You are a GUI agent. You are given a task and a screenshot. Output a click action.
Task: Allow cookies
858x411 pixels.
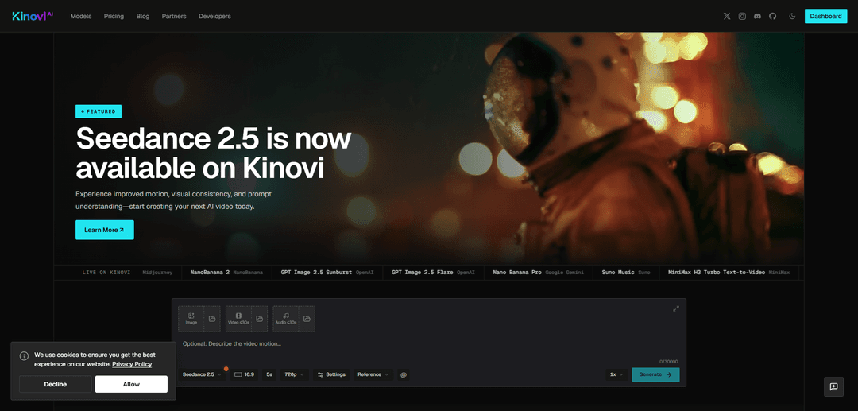point(131,384)
